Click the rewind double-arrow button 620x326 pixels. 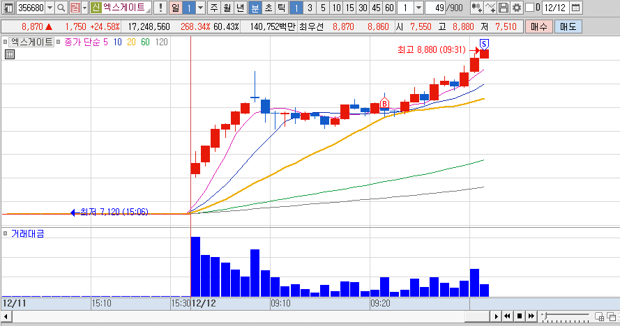click(x=507, y=316)
